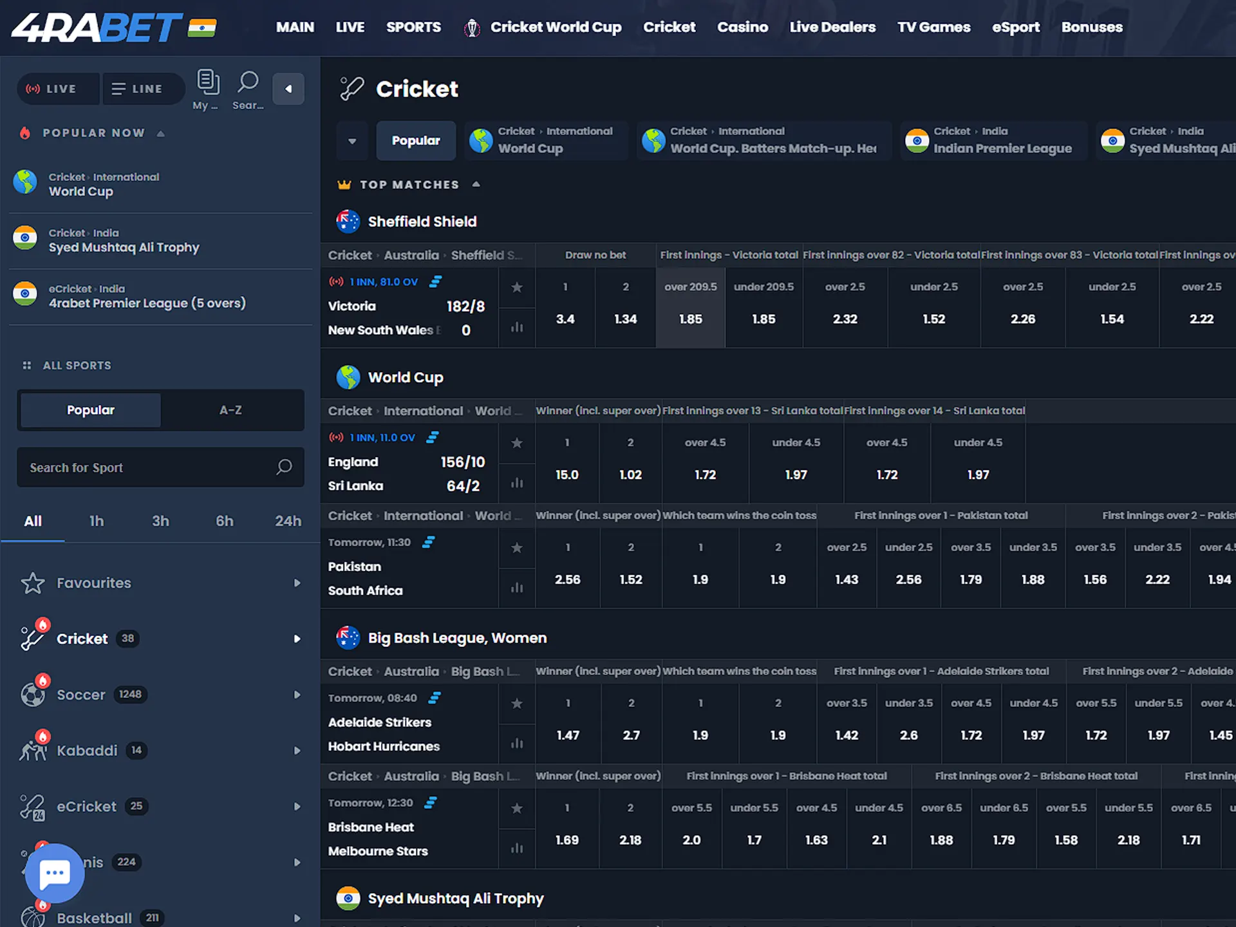This screenshot has width=1236, height=927.
Task: Expand Cricket sport arrow in sidebar
Action: (297, 639)
